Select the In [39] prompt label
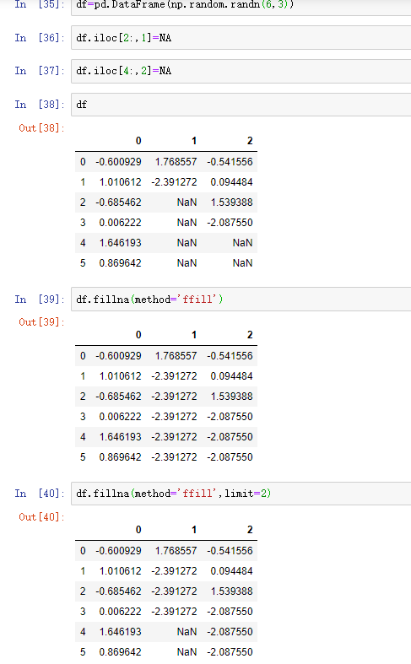 pyautogui.click(x=40, y=300)
